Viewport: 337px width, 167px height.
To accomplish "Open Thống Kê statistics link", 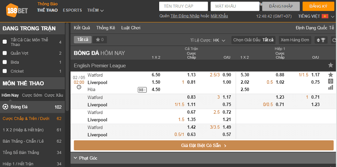I will [106, 28].
